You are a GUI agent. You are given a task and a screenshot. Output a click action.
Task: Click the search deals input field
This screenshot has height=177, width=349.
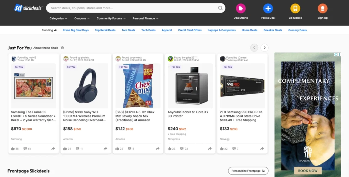point(133,8)
